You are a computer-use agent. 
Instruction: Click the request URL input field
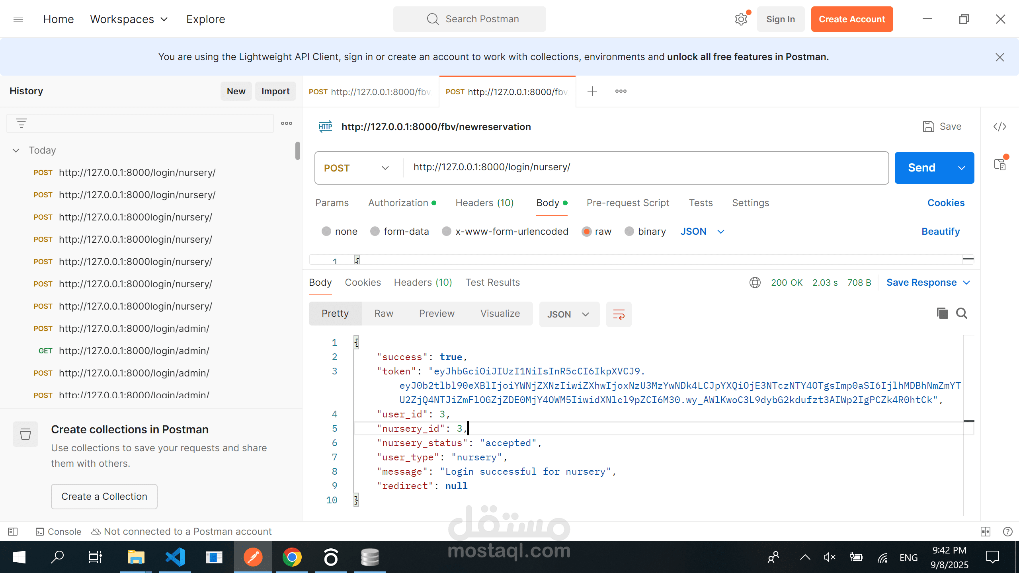coord(645,168)
